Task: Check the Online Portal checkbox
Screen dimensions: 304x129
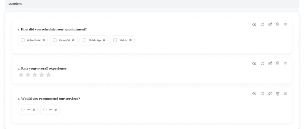Action: pos(23,40)
